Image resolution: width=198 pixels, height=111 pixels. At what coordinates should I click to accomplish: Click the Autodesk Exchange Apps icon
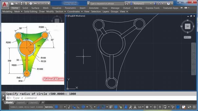155,3
